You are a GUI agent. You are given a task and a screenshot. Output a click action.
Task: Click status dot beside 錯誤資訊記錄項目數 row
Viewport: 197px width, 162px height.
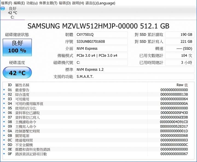pyautogui.click(x=4, y=154)
